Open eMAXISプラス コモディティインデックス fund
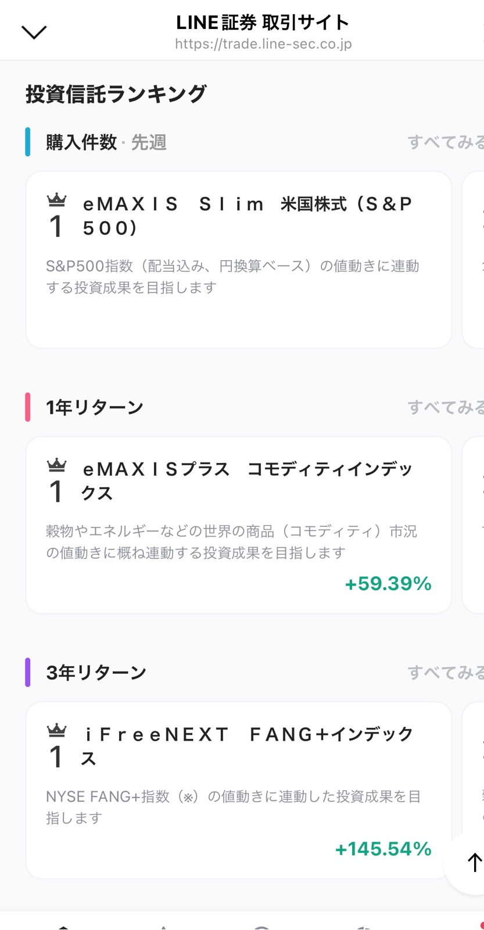This screenshot has height=930, width=484. [x=248, y=480]
